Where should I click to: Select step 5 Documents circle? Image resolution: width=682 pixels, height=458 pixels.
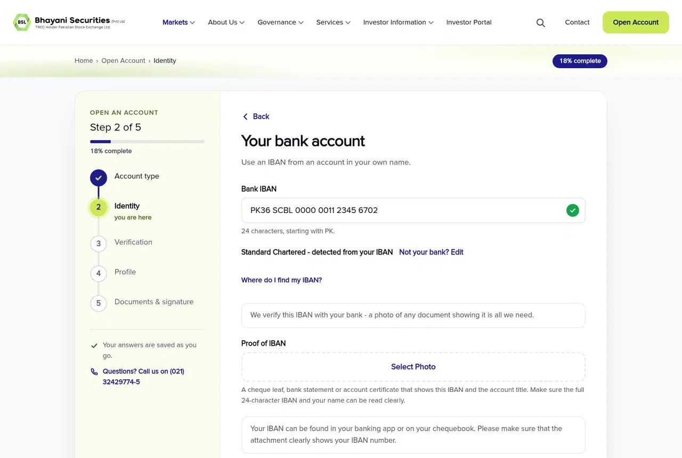click(x=99, y=304)
